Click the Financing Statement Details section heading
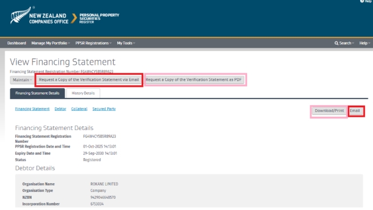The image size is (373, 210). click(x=54, y=128)
